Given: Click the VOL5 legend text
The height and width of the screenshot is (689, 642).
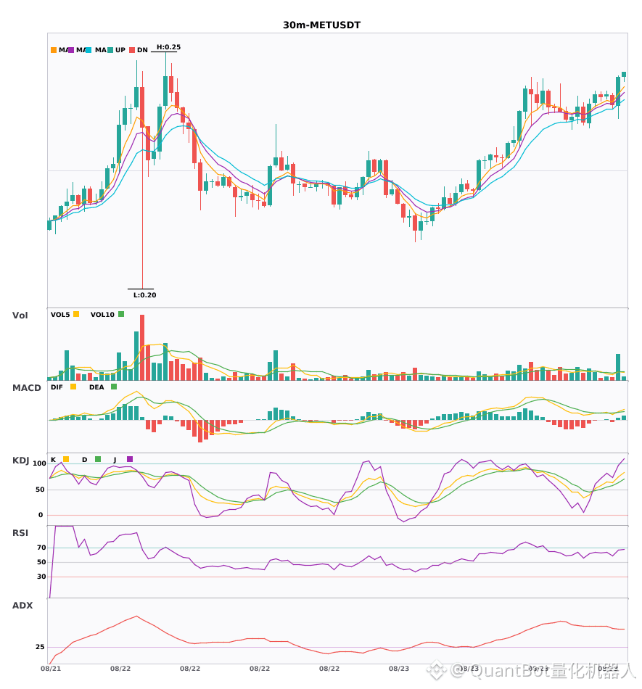Looking at the screenshot, I should click(x=60, y=315).
